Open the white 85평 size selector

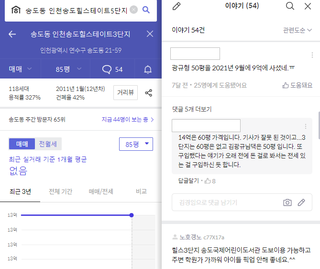(x=136, y=144)
